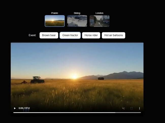The width and height of the screenshot is (165, 123).
Task: Select the Prairie scene thumbnail
Action: point(55,21)
